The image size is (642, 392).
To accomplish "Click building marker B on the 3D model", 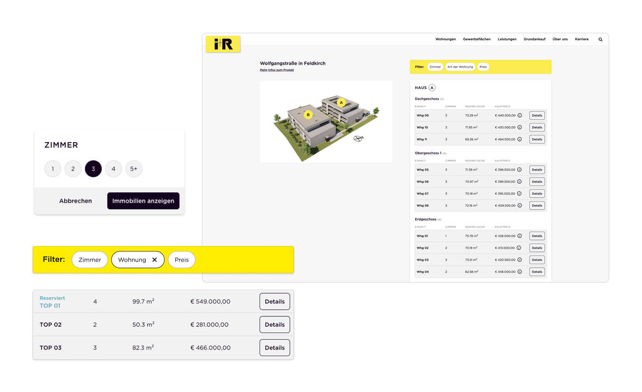I will pyautogui.click(x=308, y=115).
